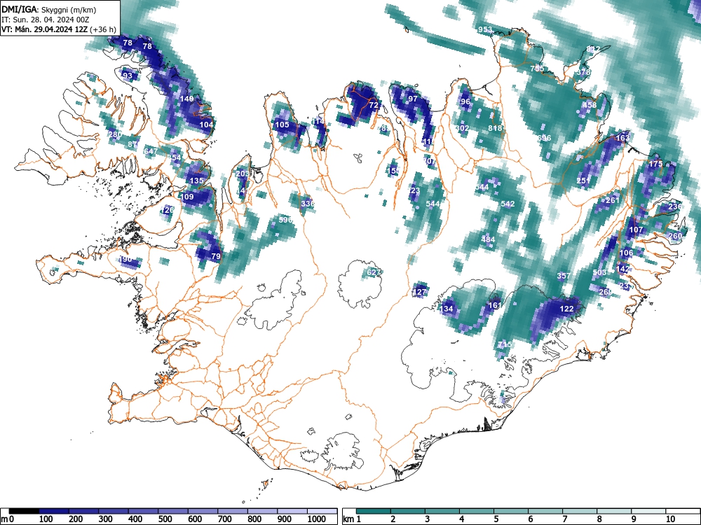Image resolution: width=701 pixels, height=525 pixels.
Task: Click the visibility value 357 on the map
Action: point(564,276)
